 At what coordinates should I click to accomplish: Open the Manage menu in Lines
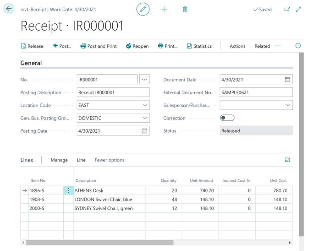pyautogui.click(x=59, y=160)
